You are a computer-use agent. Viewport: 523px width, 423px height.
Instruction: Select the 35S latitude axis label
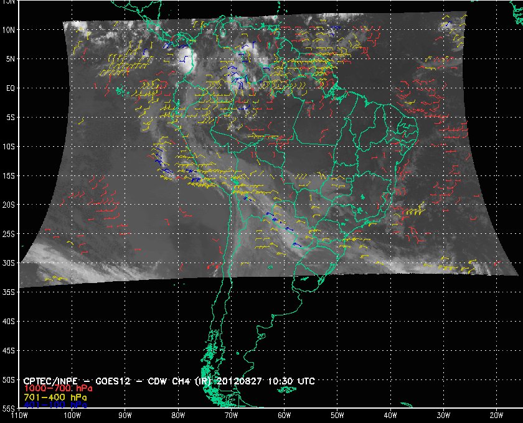[x=10, y=292]
